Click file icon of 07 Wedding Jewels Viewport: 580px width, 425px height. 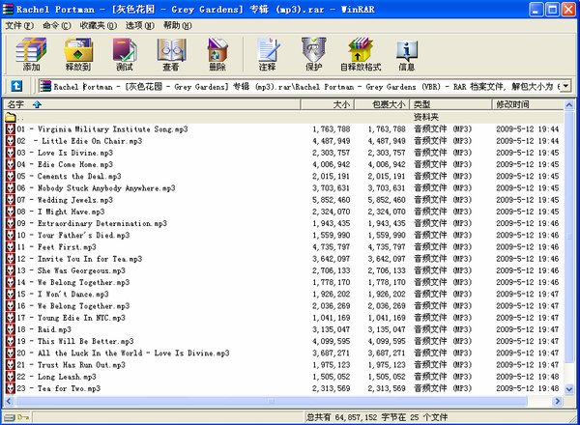11,200
